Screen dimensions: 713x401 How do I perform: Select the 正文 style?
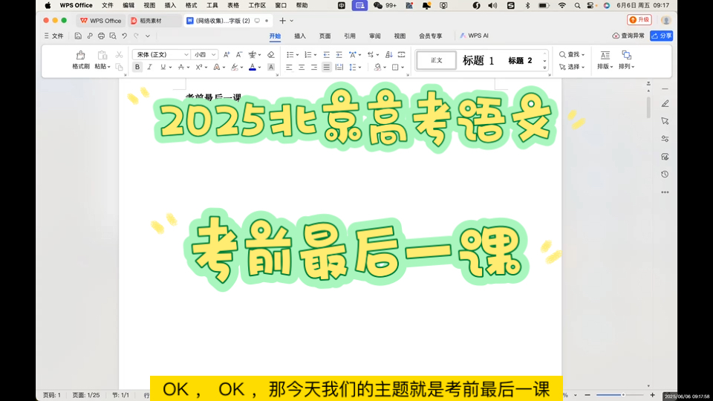tap(437, 60)
